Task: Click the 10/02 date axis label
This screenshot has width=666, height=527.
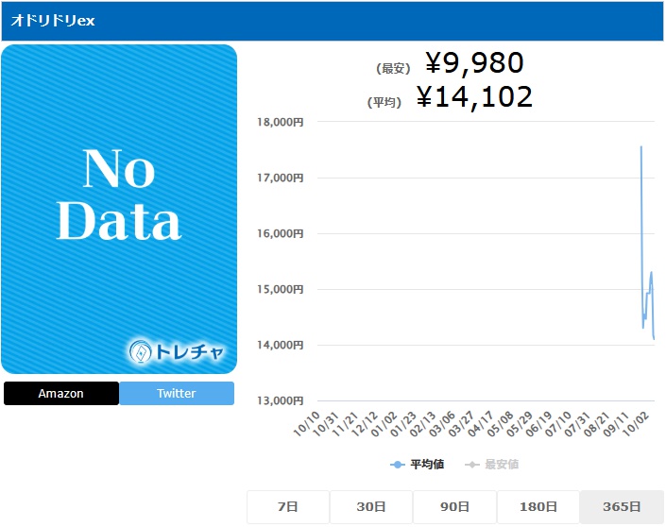Action: pyautogui.click(x=643, y=423)
